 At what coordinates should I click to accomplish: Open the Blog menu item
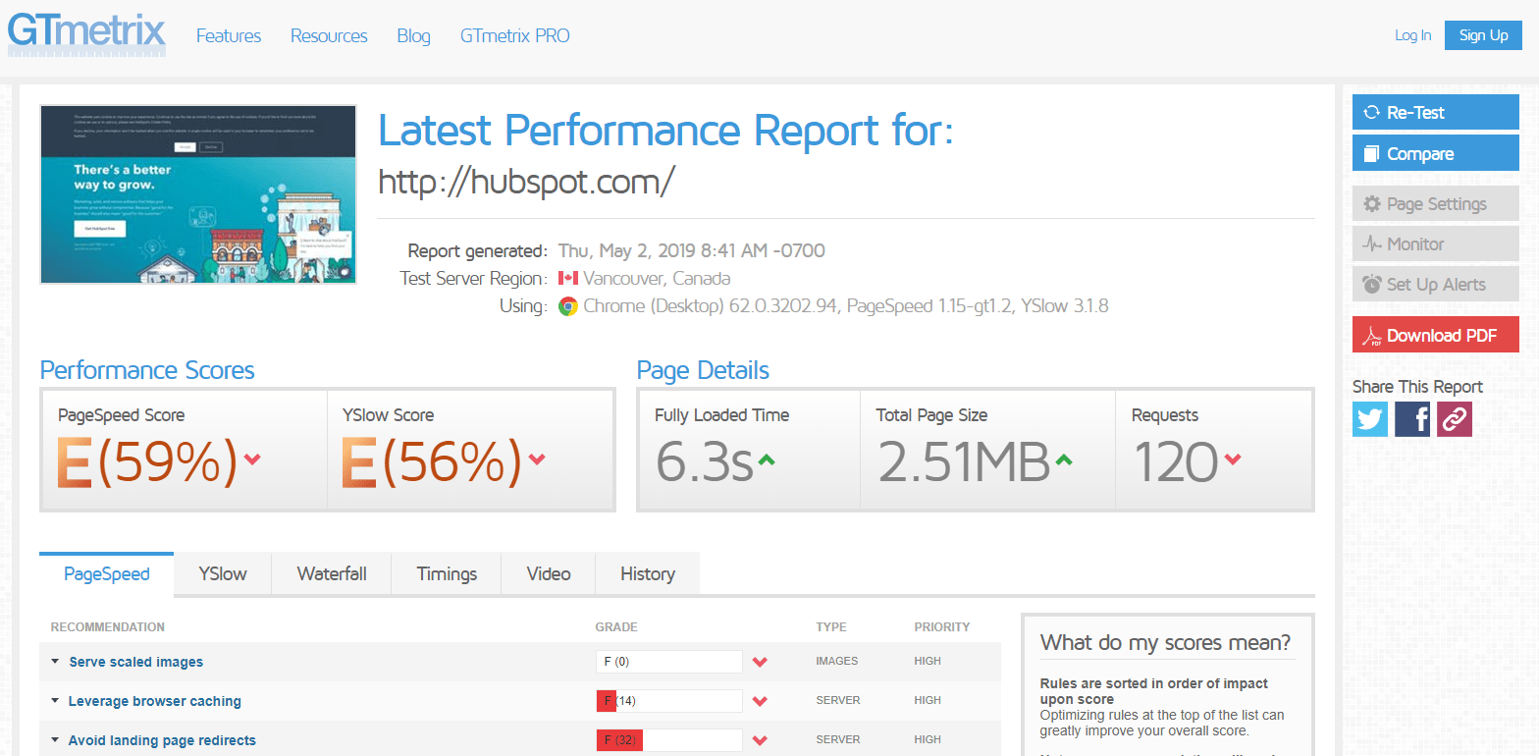[x=413, y=36]
